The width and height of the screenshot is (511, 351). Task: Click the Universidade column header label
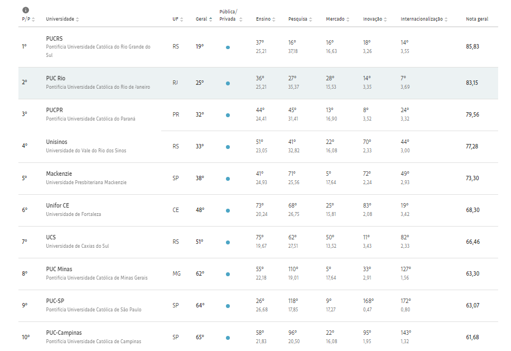(x=60, y=19)
